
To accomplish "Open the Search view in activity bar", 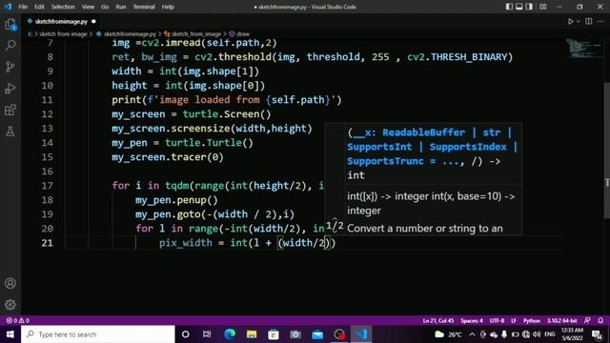I will click(10, 45).
